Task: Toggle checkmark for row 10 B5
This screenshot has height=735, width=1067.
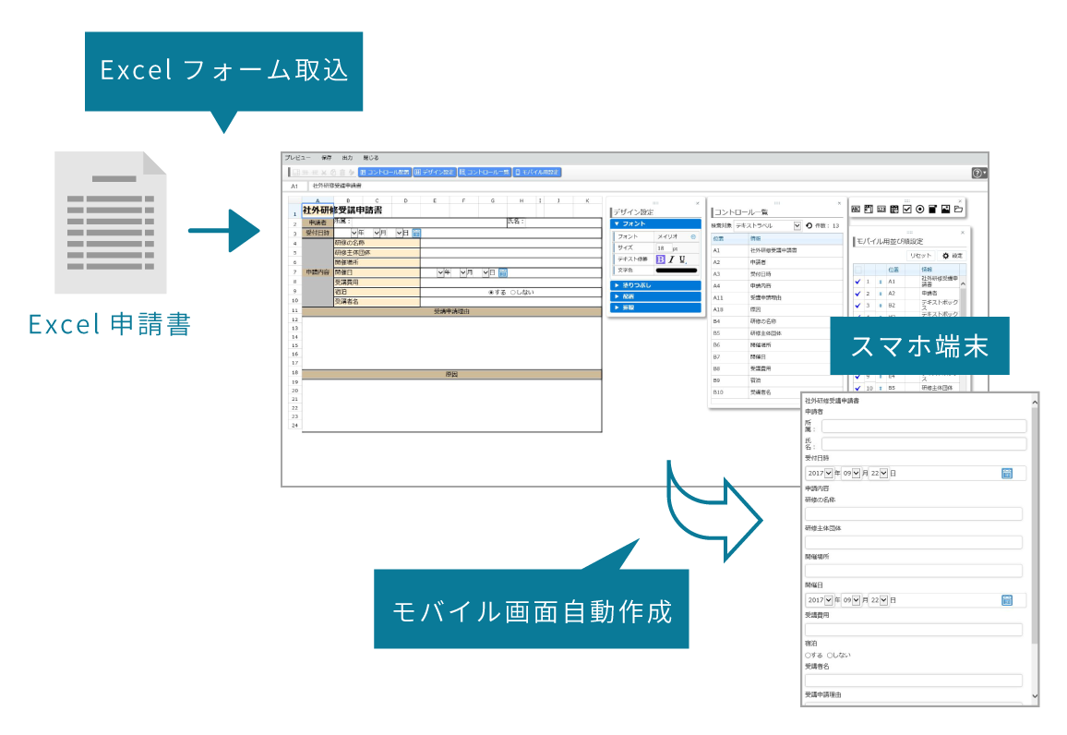Action: [x=858, y=388]
